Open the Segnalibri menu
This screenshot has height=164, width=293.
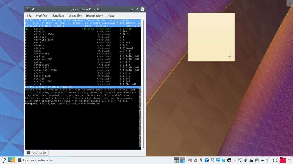(75, 16)
